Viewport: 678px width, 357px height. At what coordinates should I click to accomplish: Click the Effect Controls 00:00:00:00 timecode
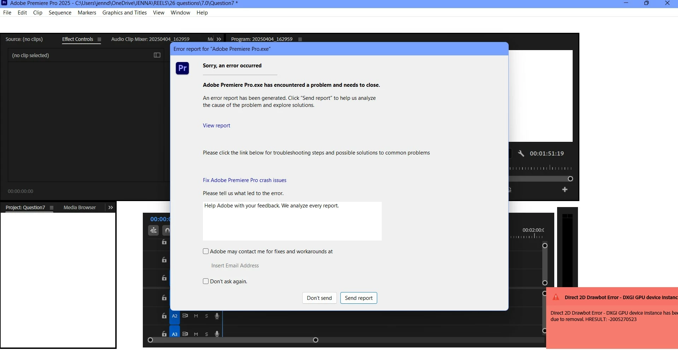point(21,192)
